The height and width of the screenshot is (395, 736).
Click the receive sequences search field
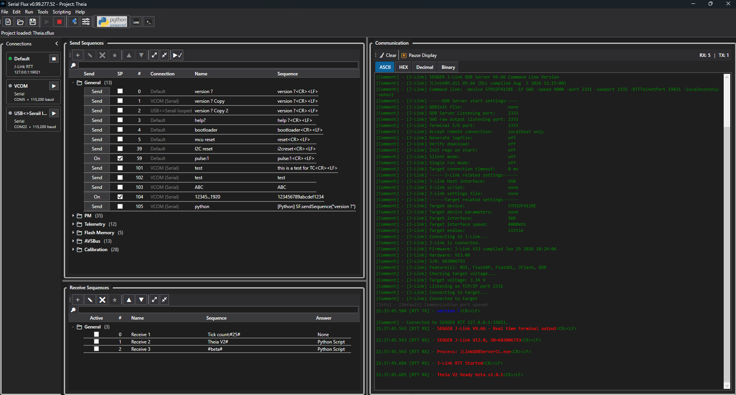pos(218,310)
